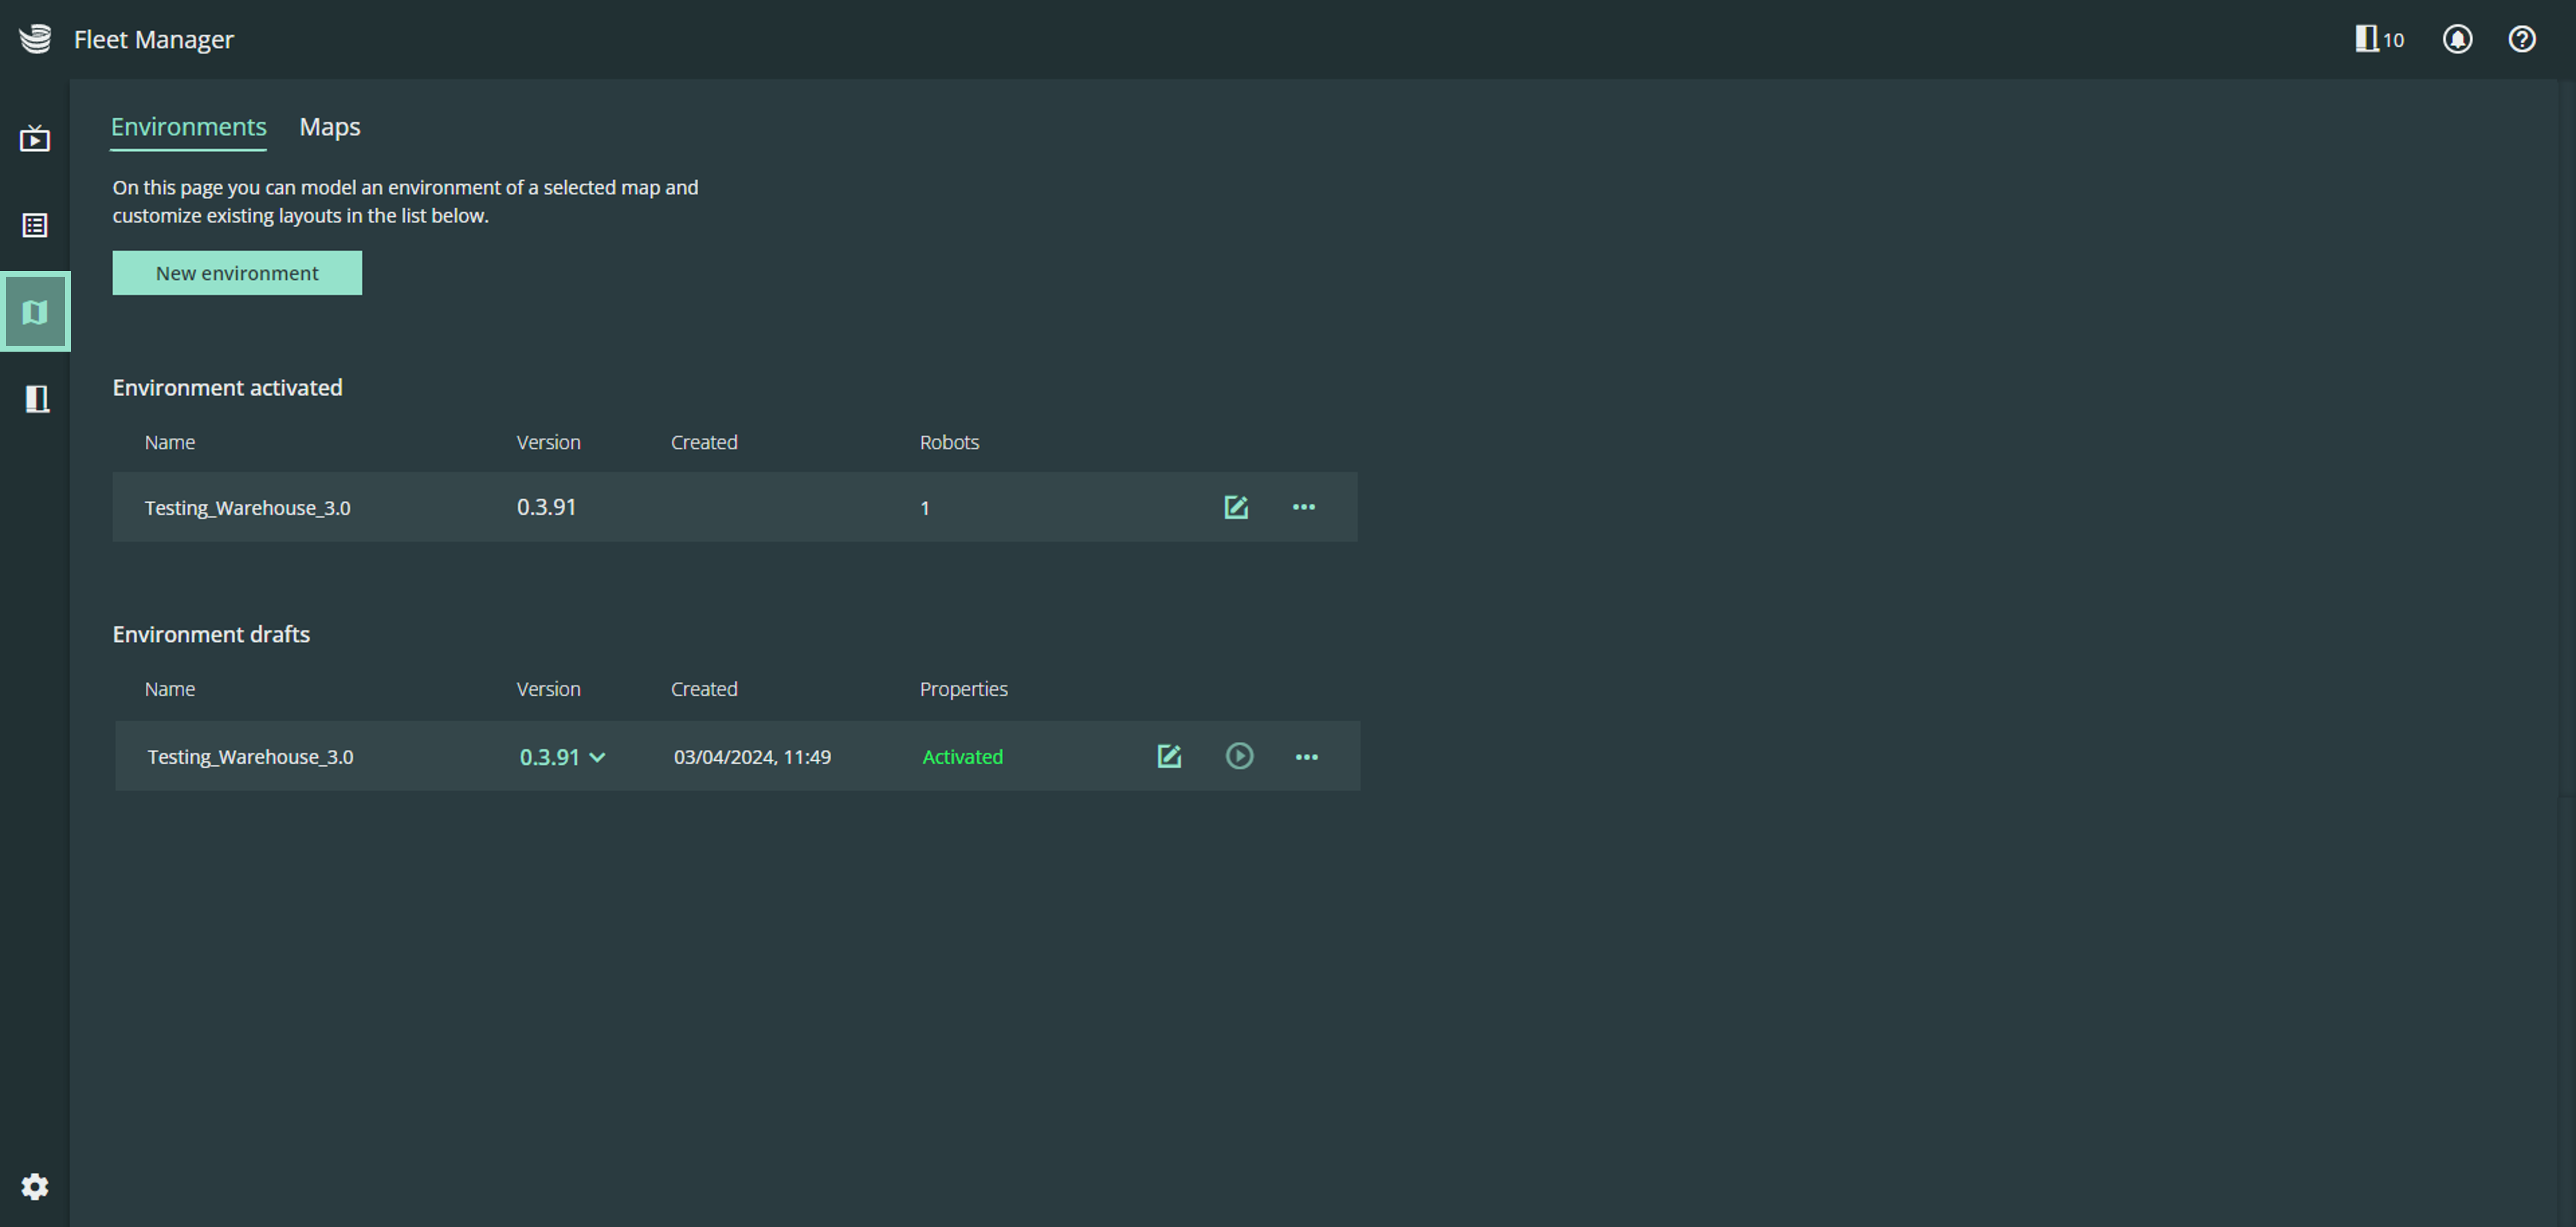Image resolution: width=2576 pixels, height=1227 pixels.
Task: Open more options for the activated environment
Action: [1303, 507]
